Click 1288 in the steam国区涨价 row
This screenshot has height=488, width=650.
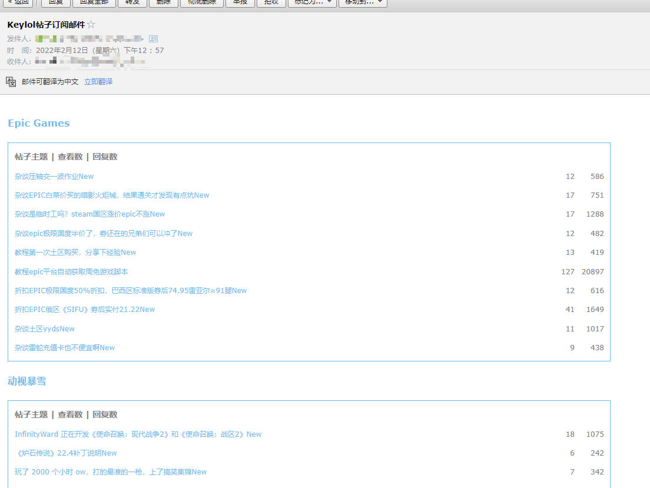(595, 214)
